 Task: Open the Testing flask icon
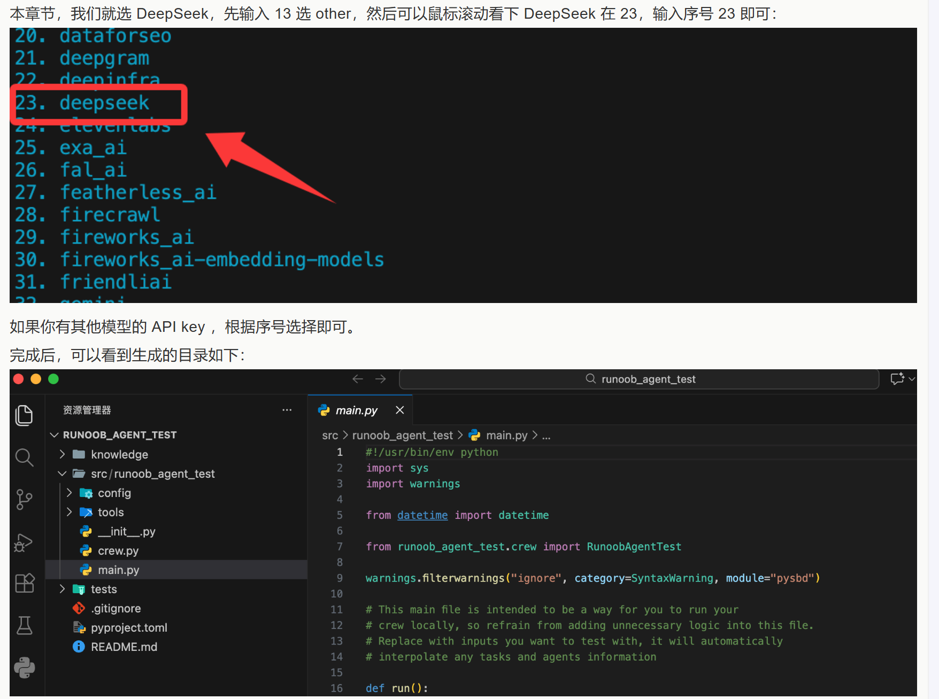click(x=24, y=625)
